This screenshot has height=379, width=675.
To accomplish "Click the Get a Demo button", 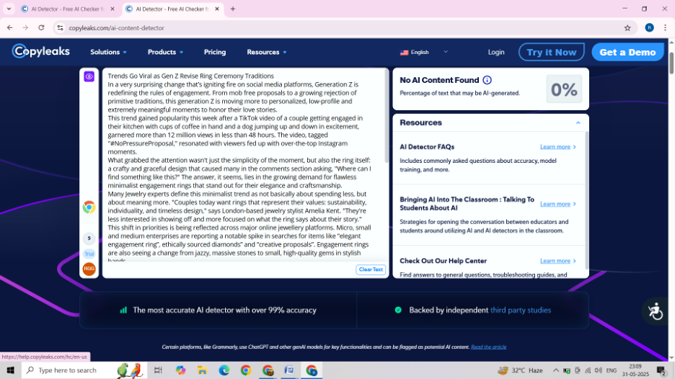I will 627,52.
